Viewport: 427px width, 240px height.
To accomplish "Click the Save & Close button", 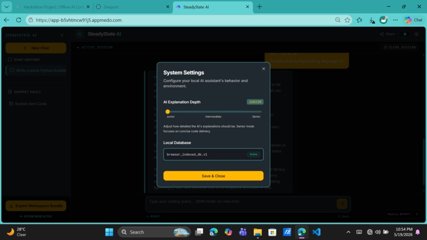I will click(213, 176).
